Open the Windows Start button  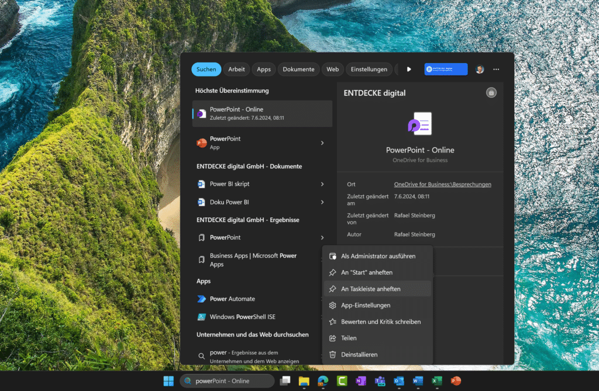(x=168, y=381)
